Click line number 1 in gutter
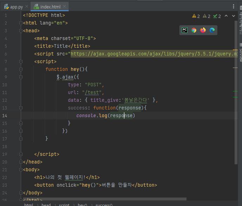242x206 pixels. (6, 15)
